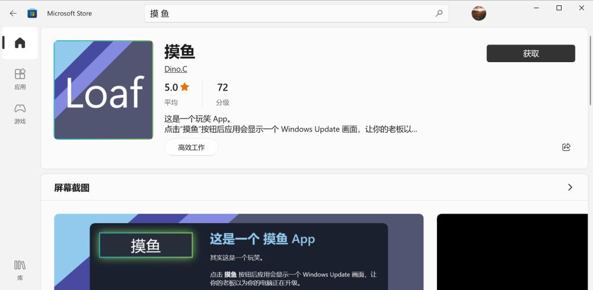Click the 屏幕截图 heading
The height and width of the screenshot is (290, 593).
(72, 188)
